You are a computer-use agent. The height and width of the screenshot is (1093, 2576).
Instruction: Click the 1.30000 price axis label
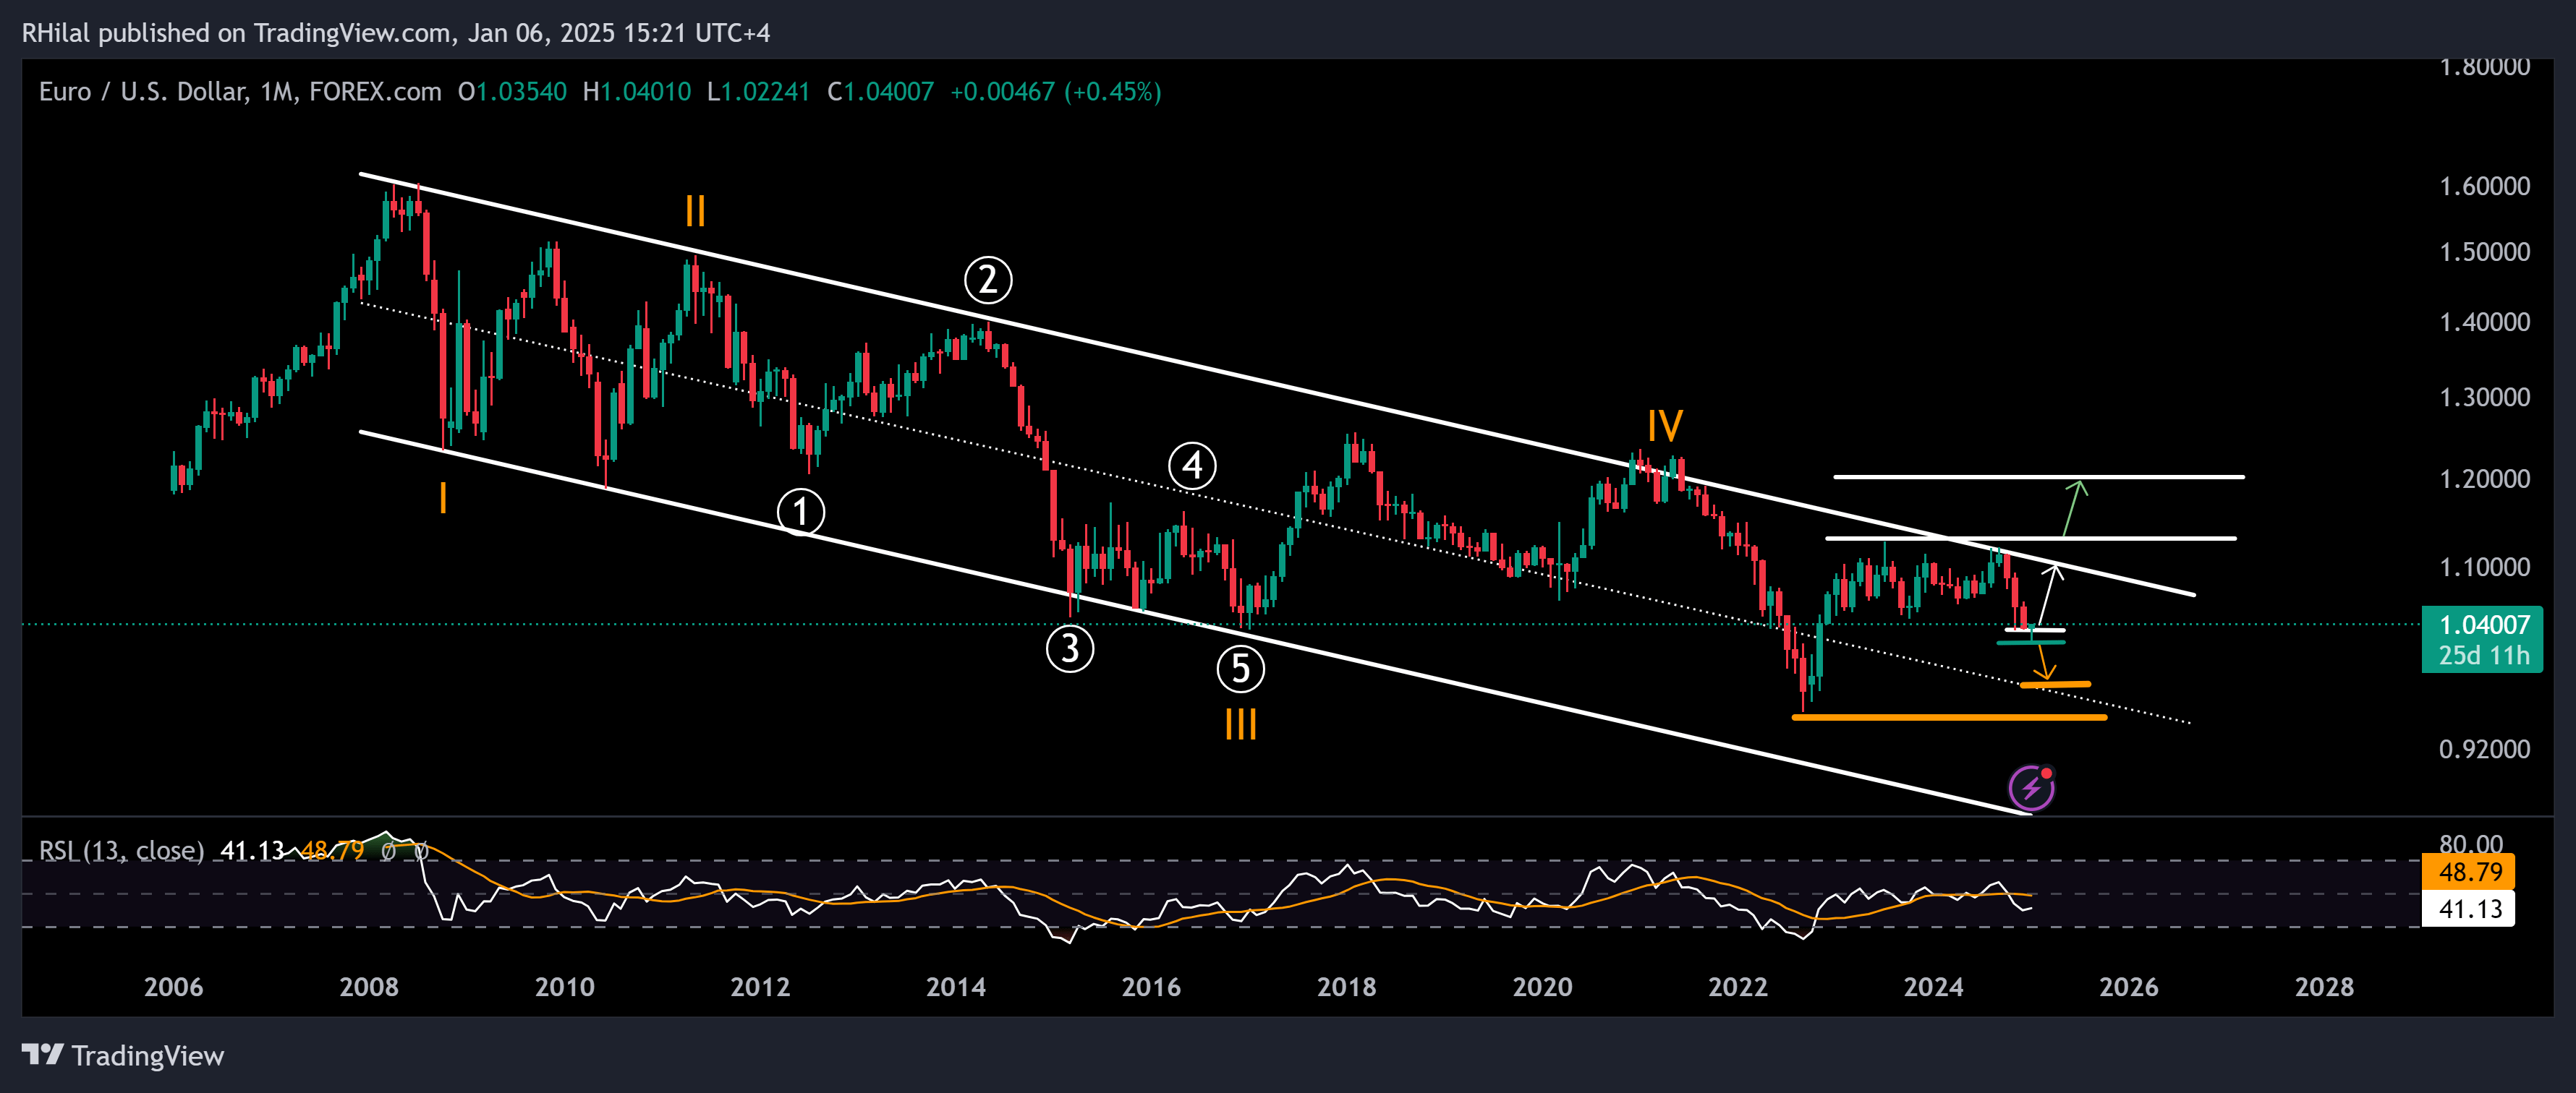click(x=2485, y=397)
